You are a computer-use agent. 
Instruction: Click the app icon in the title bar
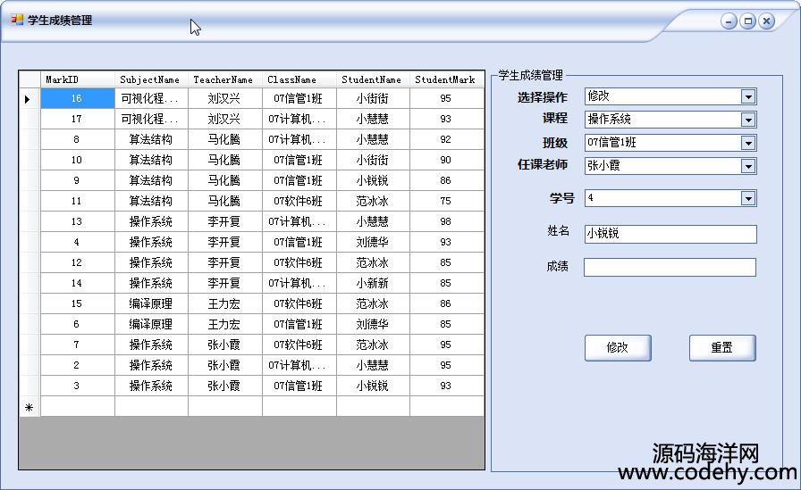tap(17, 20)
